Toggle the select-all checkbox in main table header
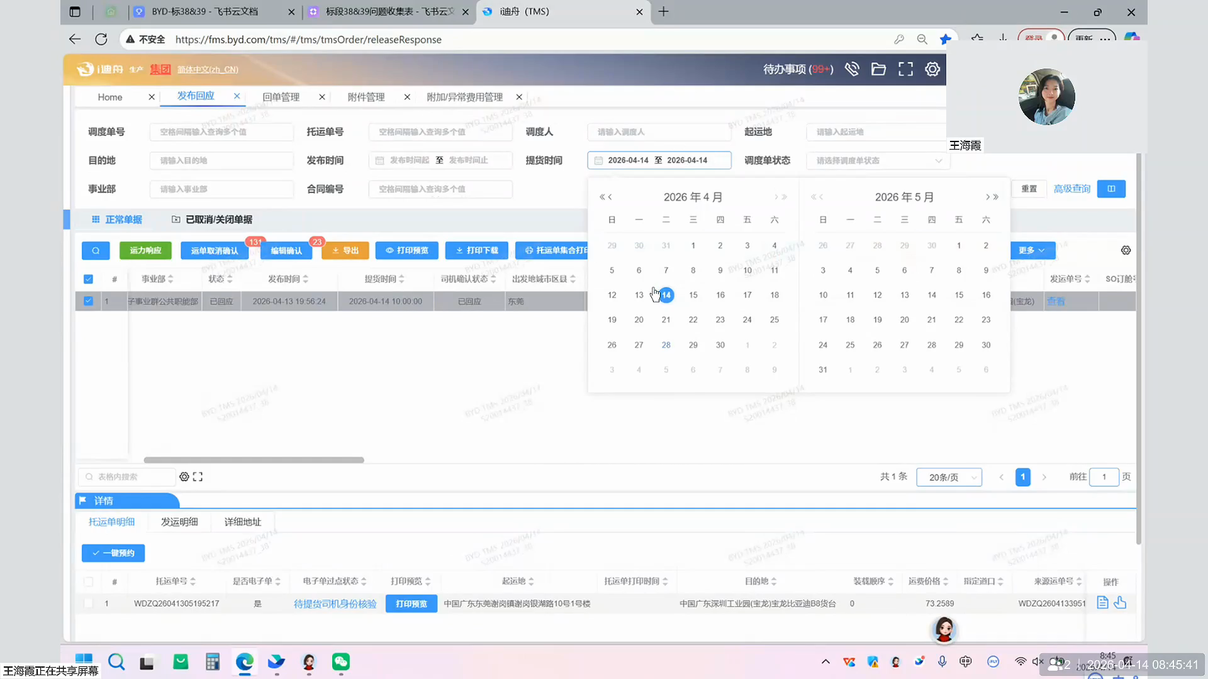The image size is (1208, 679). 88,279
